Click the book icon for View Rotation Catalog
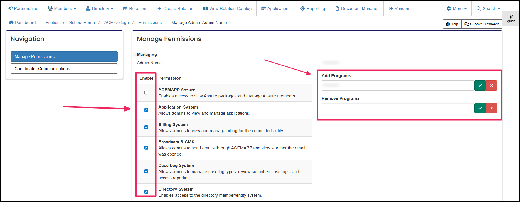Viewport: 520px width, 202px height. pos(205,9)
